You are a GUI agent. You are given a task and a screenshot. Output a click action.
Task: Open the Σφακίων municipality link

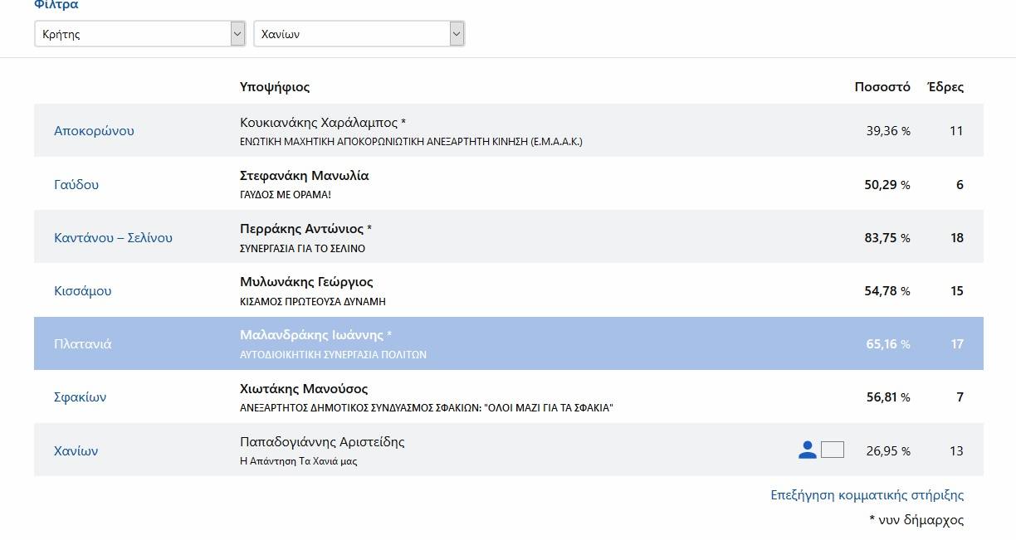point(80,397)
